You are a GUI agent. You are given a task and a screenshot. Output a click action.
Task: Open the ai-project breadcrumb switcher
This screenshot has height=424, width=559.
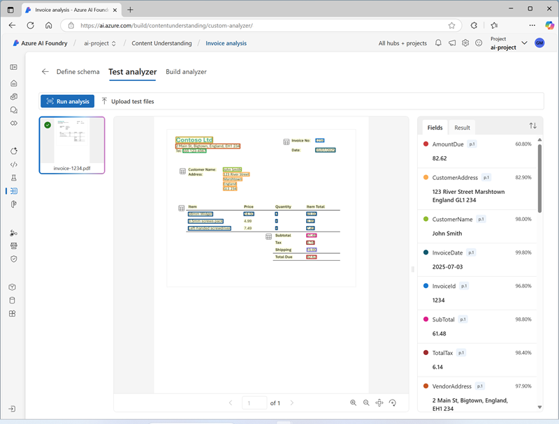[99, 43]
